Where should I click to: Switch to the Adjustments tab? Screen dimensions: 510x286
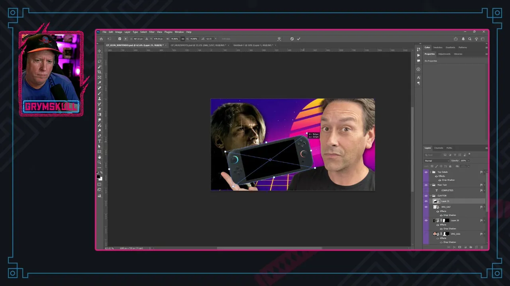(x=444, y=54)
